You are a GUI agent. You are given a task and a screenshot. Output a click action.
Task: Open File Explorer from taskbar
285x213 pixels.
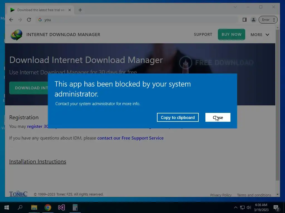34,207
